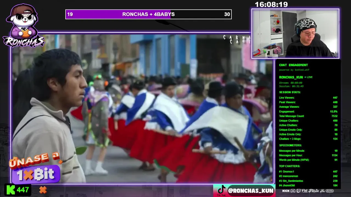351x197 pixels.
Task: Click the 447 viewer count beside Kick logo
Action: coord(23,190)
